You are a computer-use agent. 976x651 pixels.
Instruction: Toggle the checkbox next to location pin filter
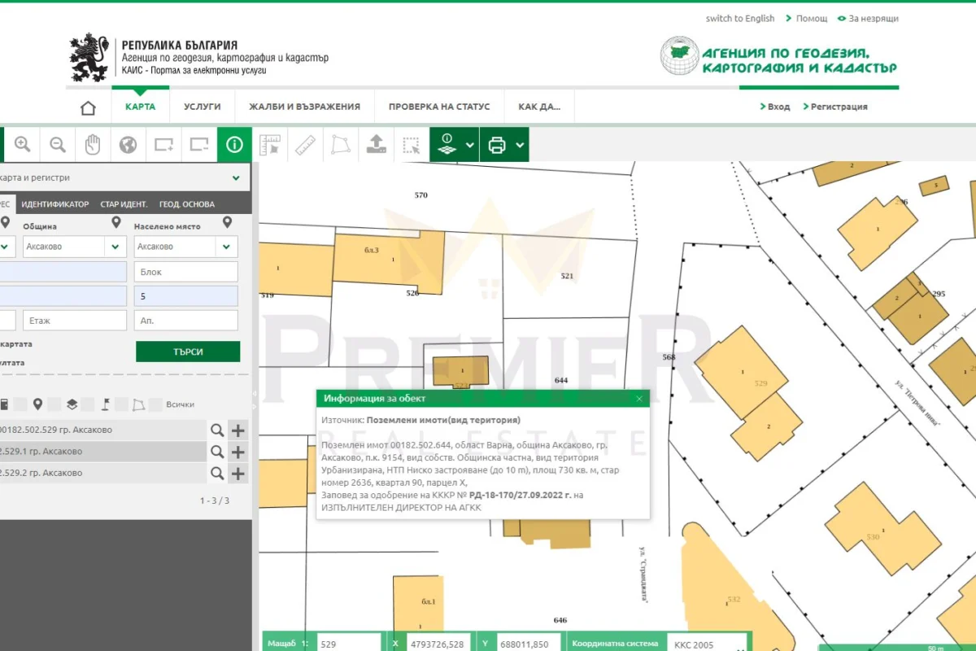(54, 404)
